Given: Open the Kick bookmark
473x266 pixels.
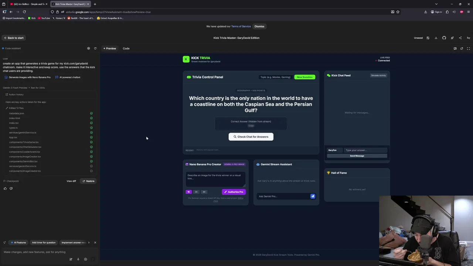Looking at the screenshot, I should point(32,18).
